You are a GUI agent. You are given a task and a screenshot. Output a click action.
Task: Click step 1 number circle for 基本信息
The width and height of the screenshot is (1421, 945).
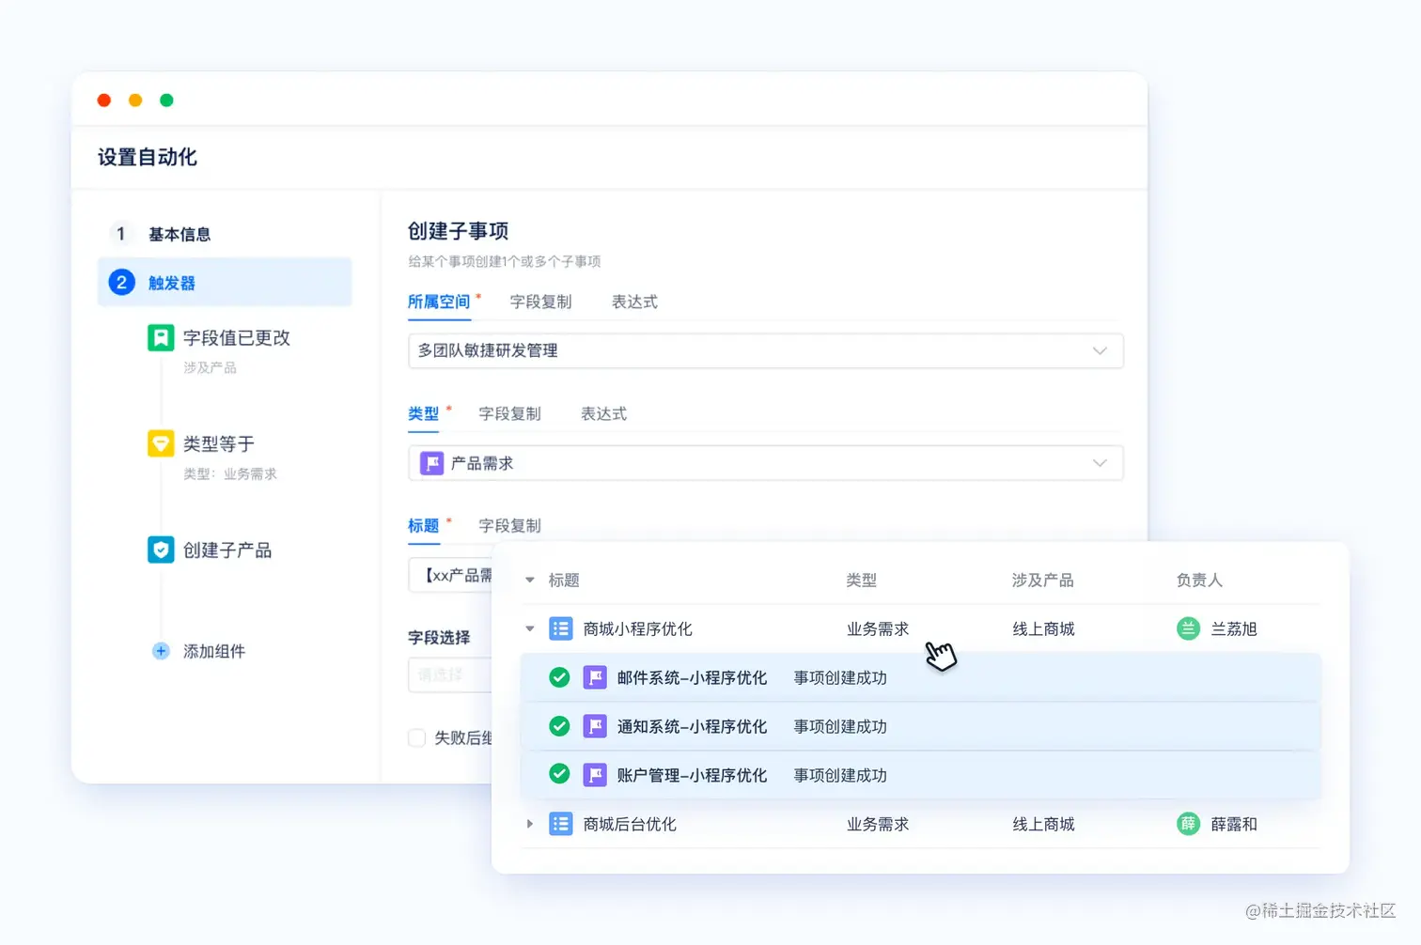tap(121, 234)
